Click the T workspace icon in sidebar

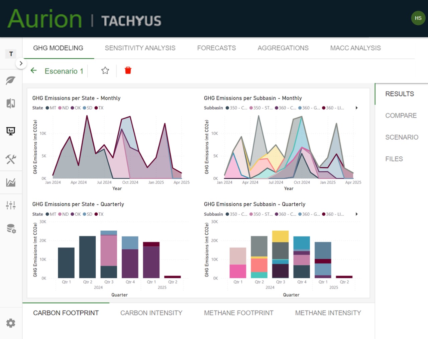point(11,54)
